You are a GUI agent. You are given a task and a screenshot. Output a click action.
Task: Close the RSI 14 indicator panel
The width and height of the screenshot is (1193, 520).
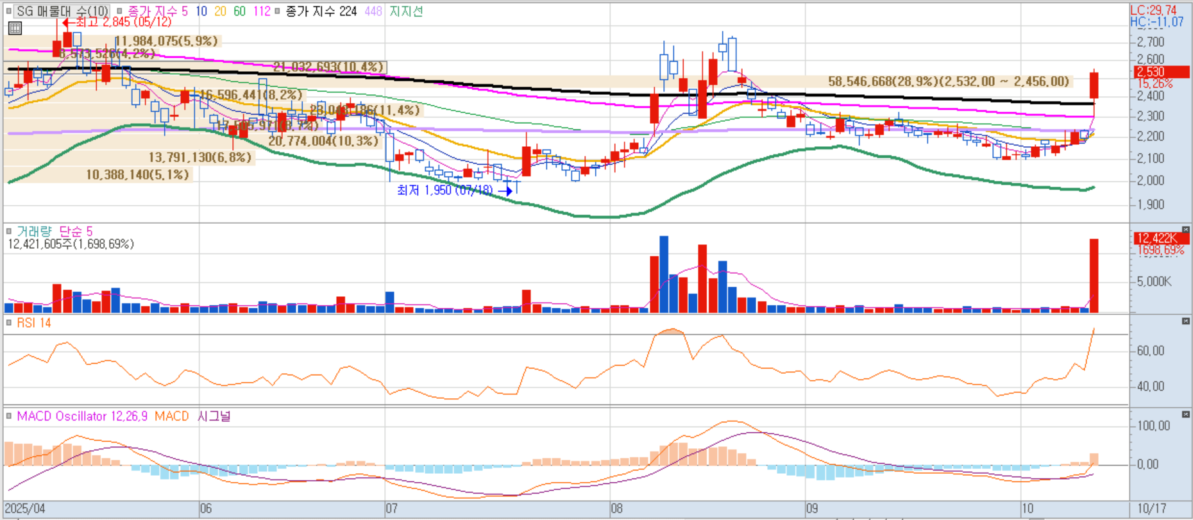pos(1185,321)
